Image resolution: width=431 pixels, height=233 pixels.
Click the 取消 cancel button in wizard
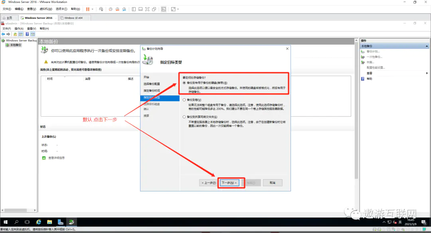point(273,183)
